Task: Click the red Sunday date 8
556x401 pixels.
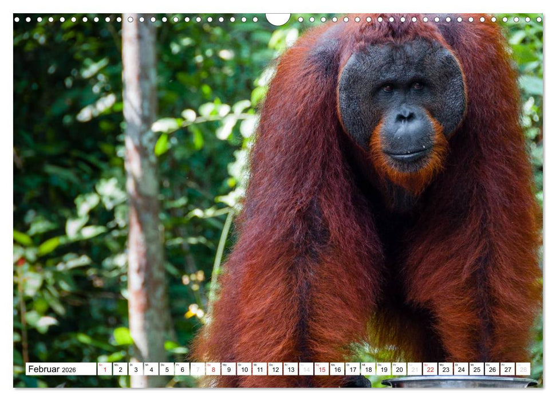Action: (212, 370)
